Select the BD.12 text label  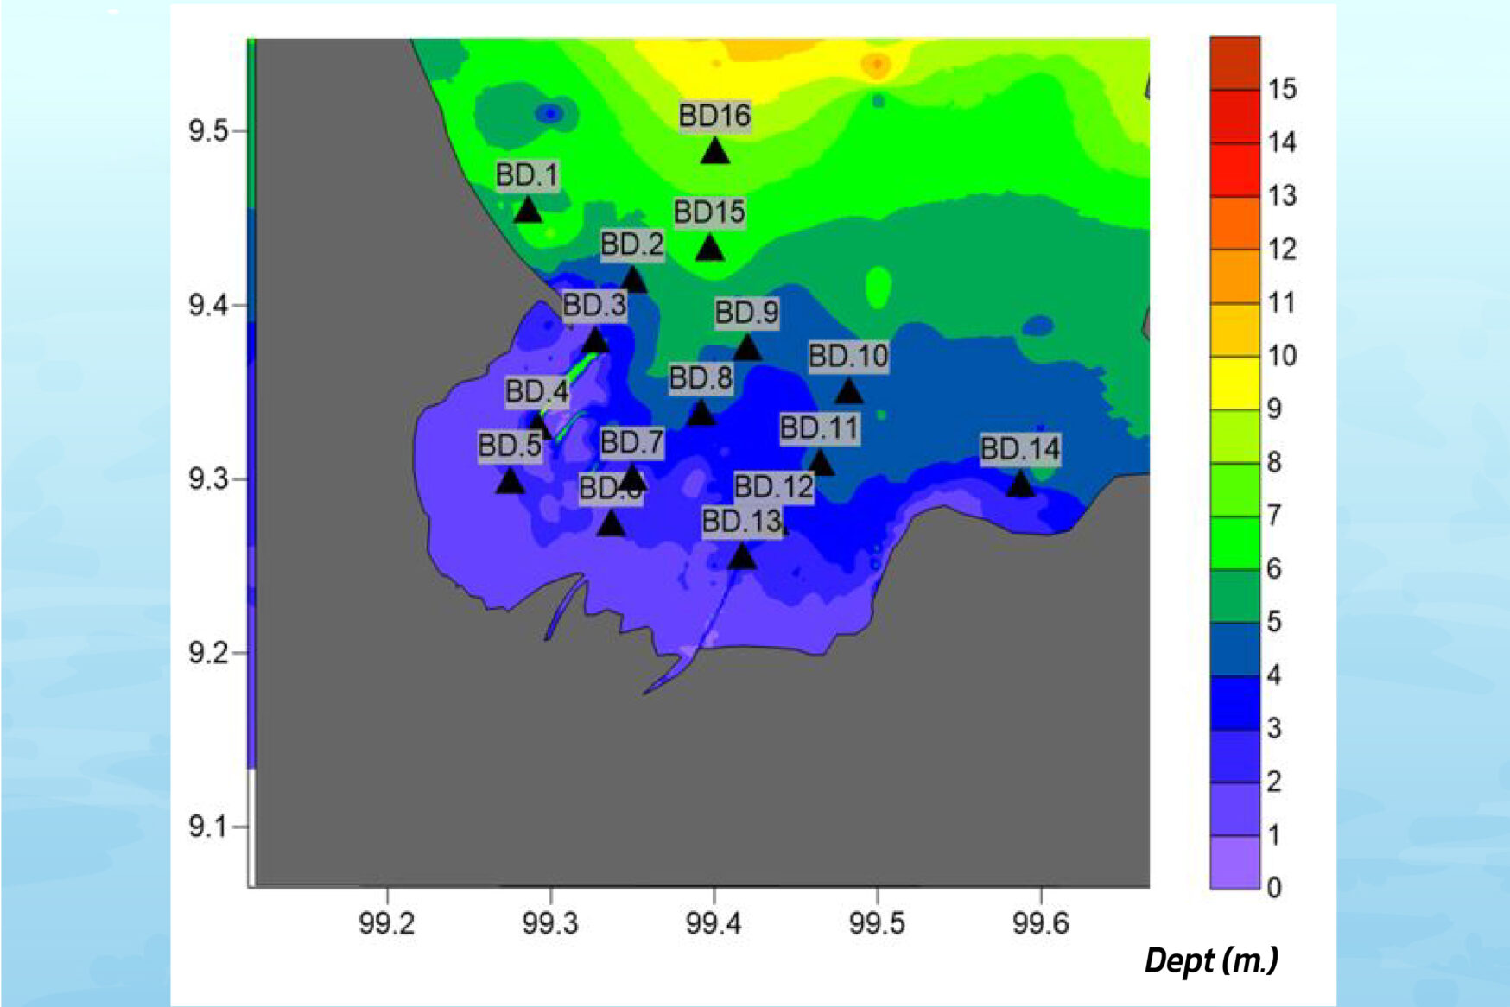(x=773, y=487)
